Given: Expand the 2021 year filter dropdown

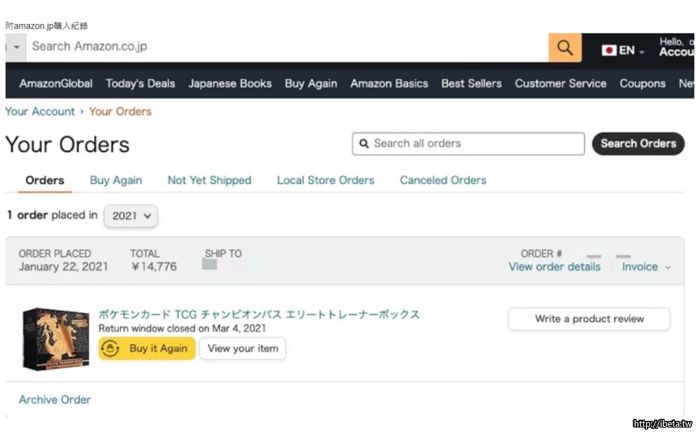Looking at the screenshot, I should pyautogui.click(x=131, y=215).
